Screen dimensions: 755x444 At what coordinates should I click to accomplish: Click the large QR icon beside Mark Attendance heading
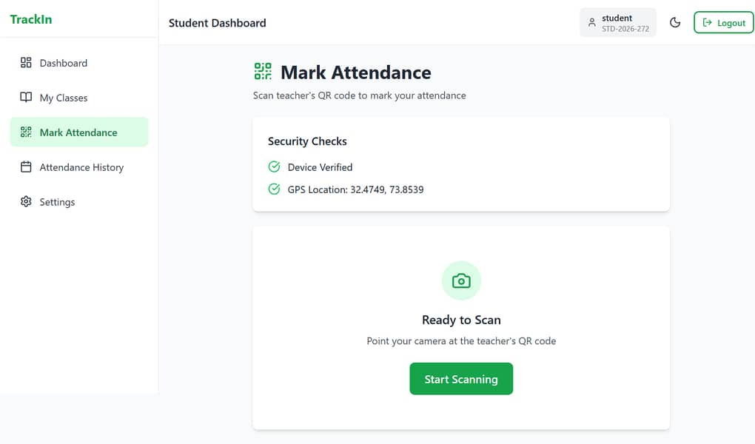(x=263, y=72)
